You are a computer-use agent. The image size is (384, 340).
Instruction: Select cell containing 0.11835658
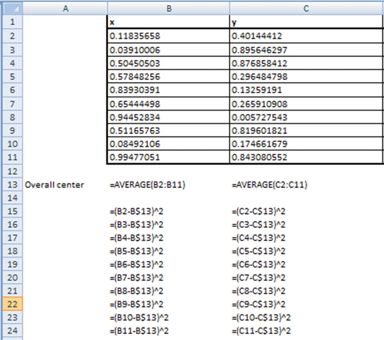point(168,36)
